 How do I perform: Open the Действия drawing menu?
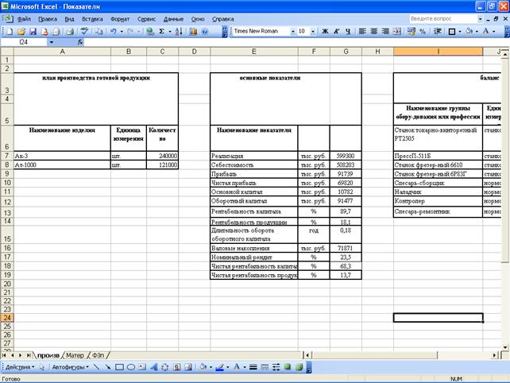coord(20,367)
